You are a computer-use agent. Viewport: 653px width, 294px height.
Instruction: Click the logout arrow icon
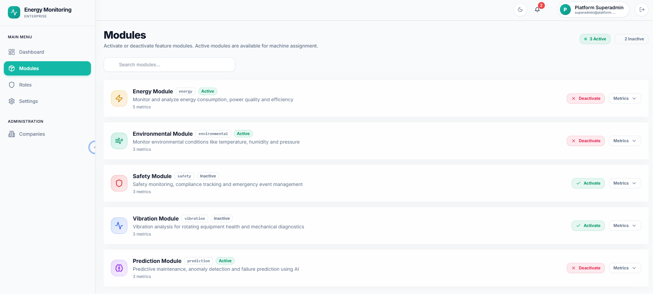pos(642,10)
